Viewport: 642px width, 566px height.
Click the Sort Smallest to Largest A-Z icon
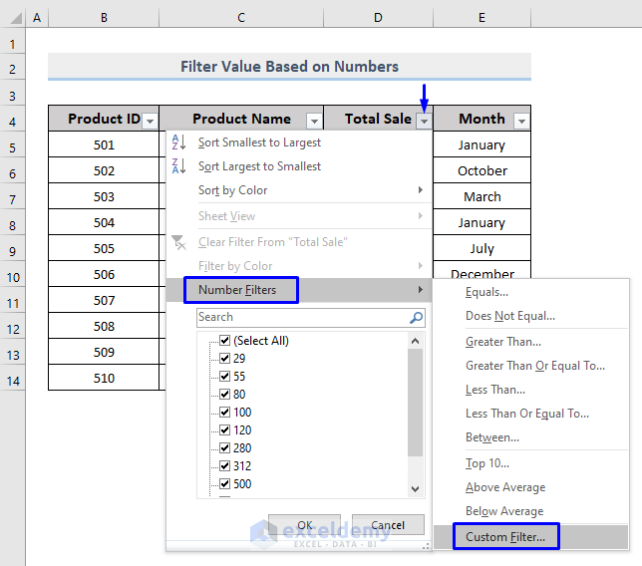click(x=178, y=142)
